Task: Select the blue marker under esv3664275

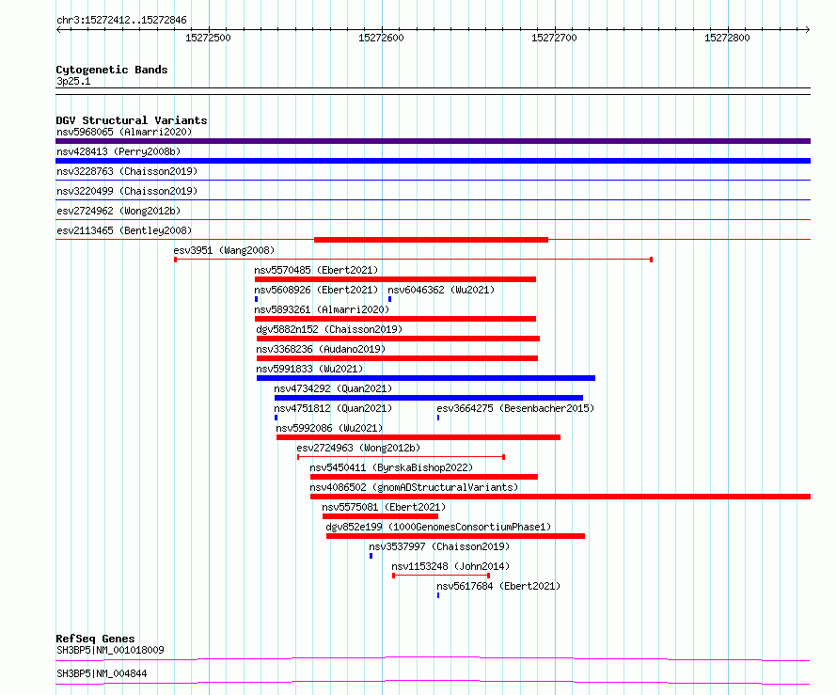Action: [438, 418]
